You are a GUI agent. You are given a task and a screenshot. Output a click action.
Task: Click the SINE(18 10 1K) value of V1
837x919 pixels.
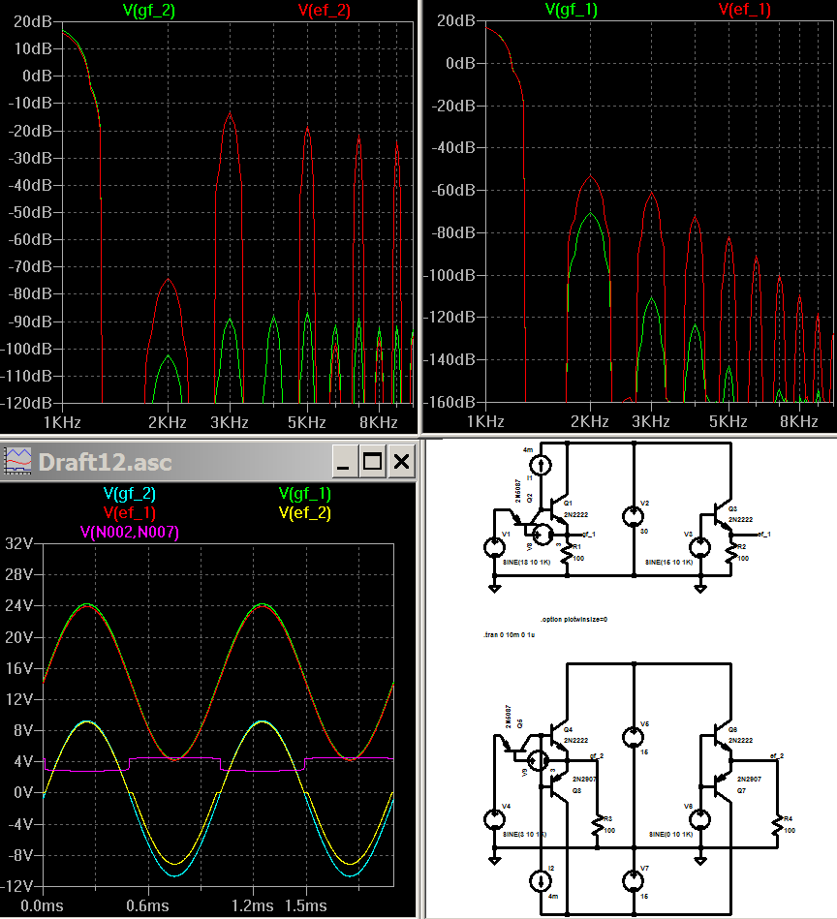[527, 562]
